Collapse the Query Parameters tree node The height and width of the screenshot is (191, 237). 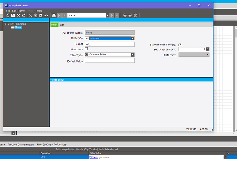5,24
